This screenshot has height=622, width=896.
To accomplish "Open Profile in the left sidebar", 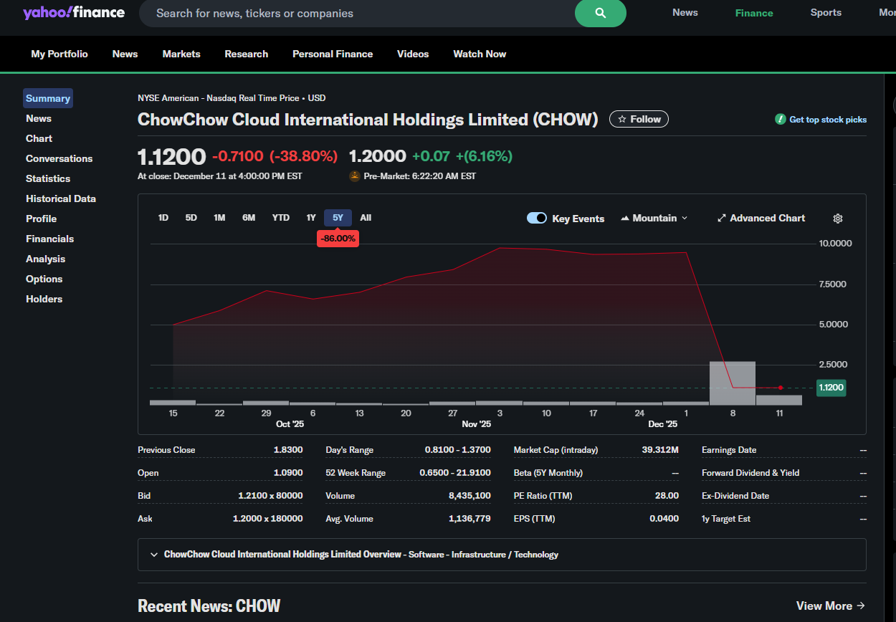I will coord(42,219).
